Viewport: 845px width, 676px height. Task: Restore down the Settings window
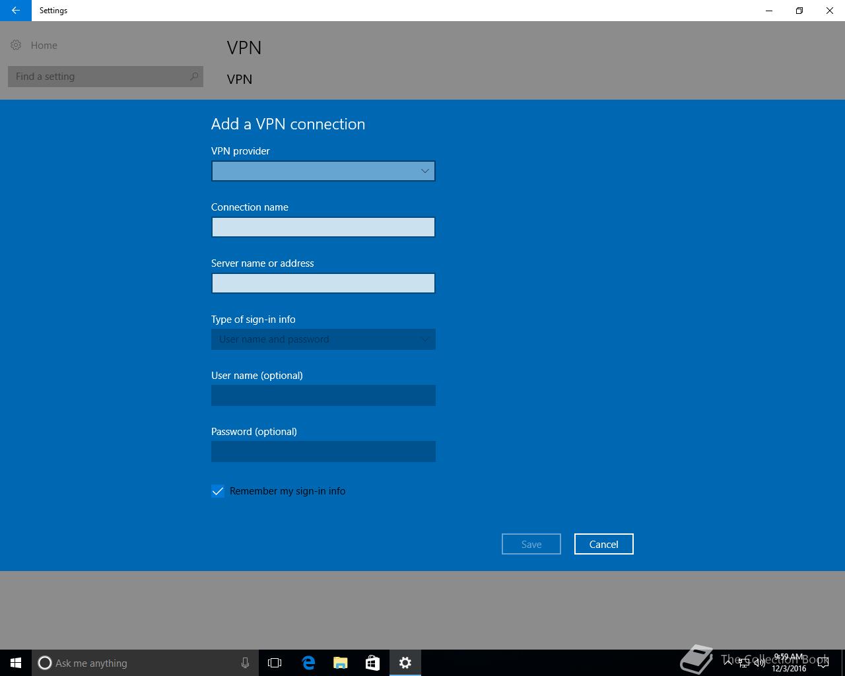(x=799, y=11)
